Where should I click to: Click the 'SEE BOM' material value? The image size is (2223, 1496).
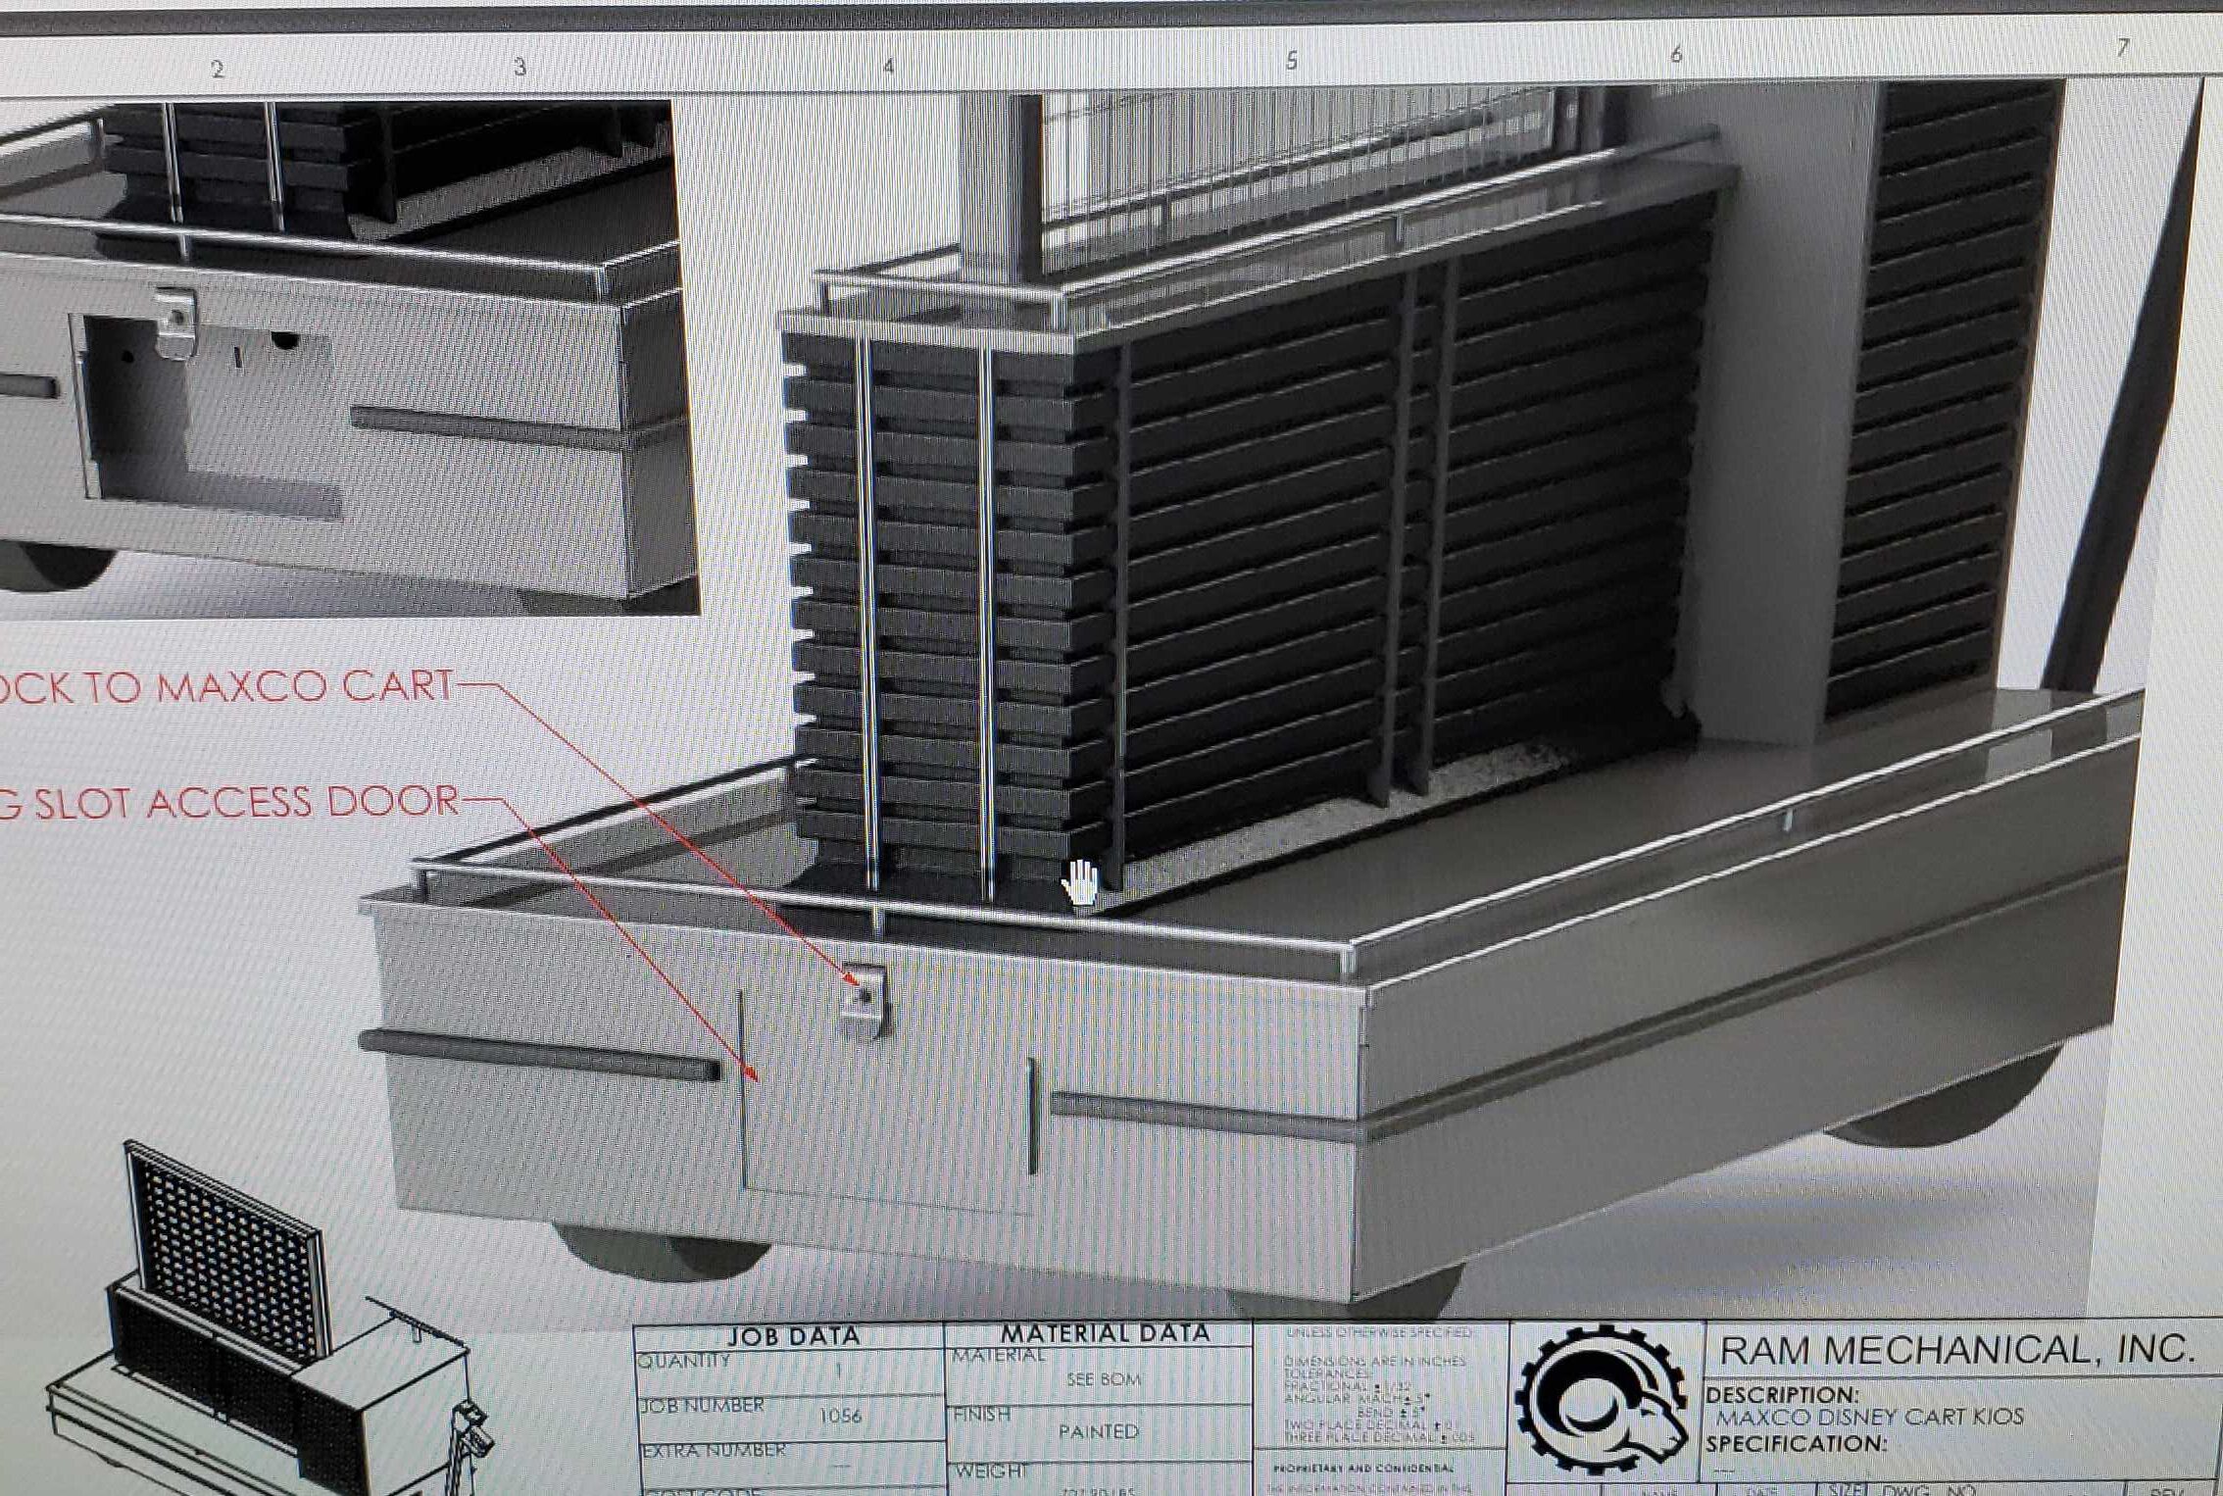click(x=1104, y=1379)
